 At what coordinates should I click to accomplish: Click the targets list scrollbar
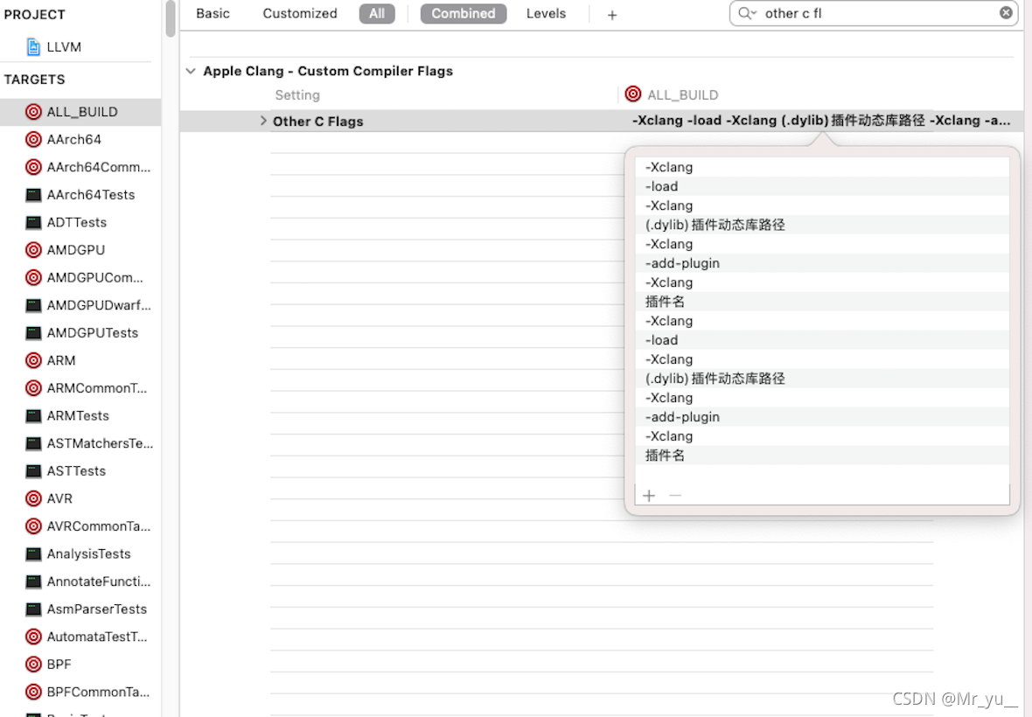171,18
